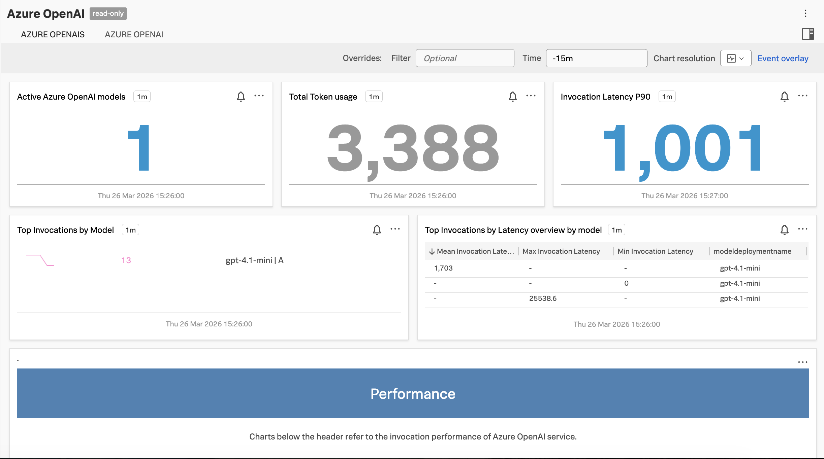
Task: Open more options on Total Token usage
Action: (531, 96)
